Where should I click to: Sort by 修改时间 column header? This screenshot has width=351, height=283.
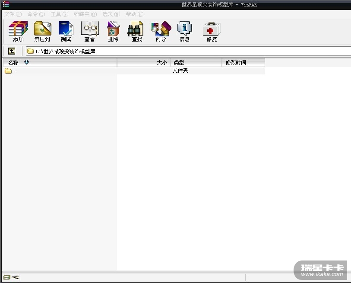point(243,62)
